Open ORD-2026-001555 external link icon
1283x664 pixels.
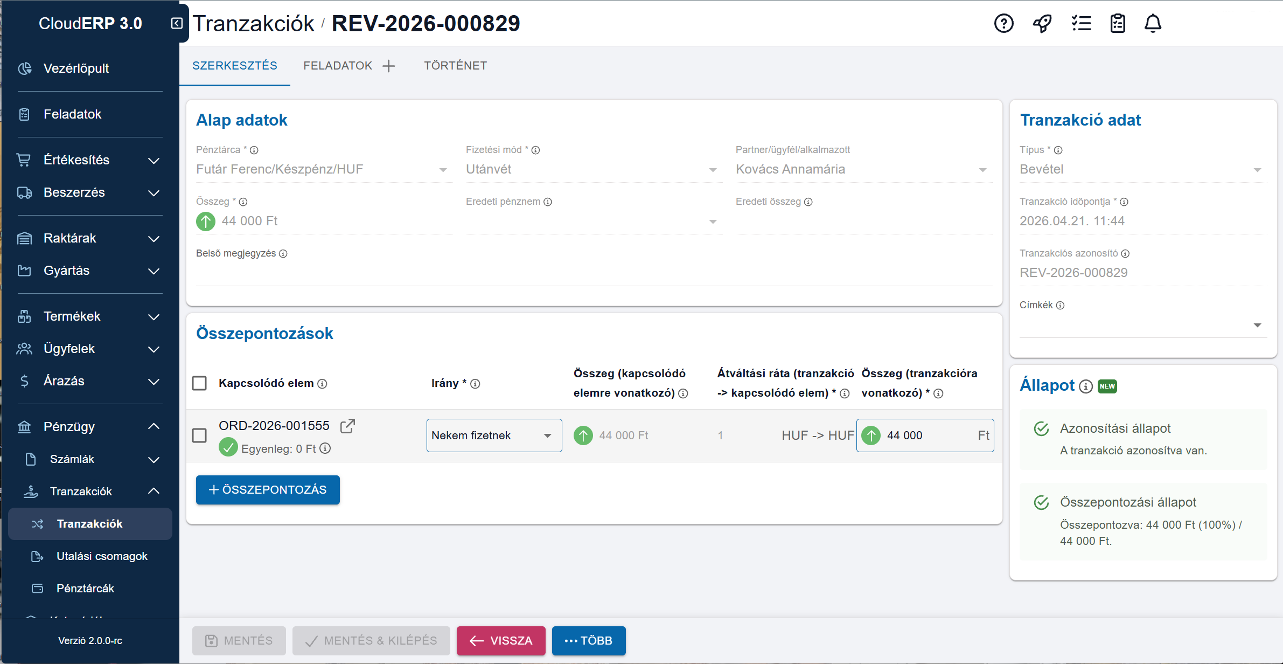pos(347,426)
